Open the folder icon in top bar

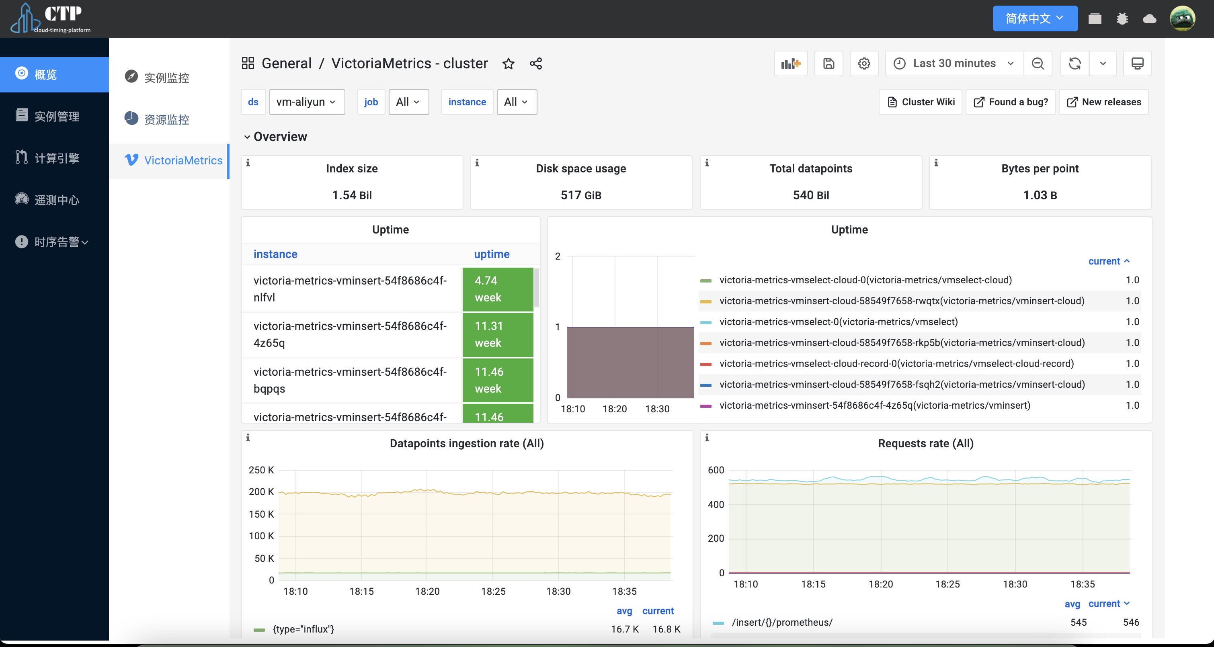(1095, 19)
